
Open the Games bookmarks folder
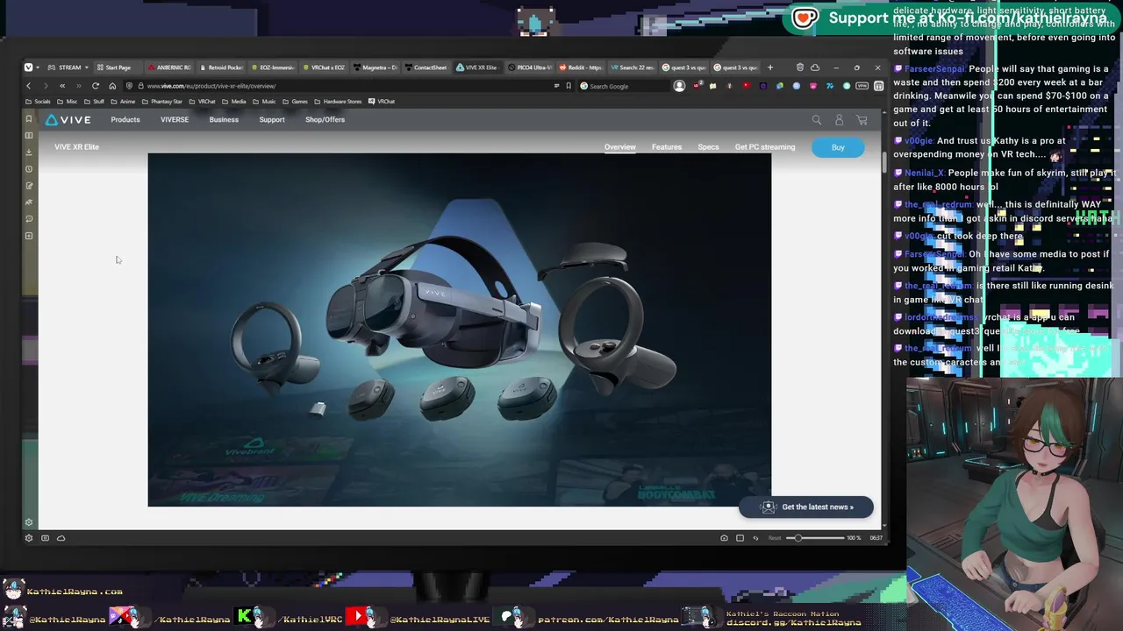pyautogui.click(x=295, y=102)
